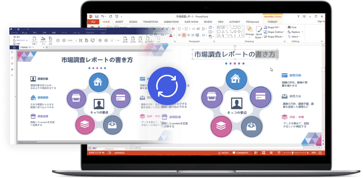Screen dimensions: 363x178
Task: Open the Shape Effects dropdown
Action: (x=273, y=36)
